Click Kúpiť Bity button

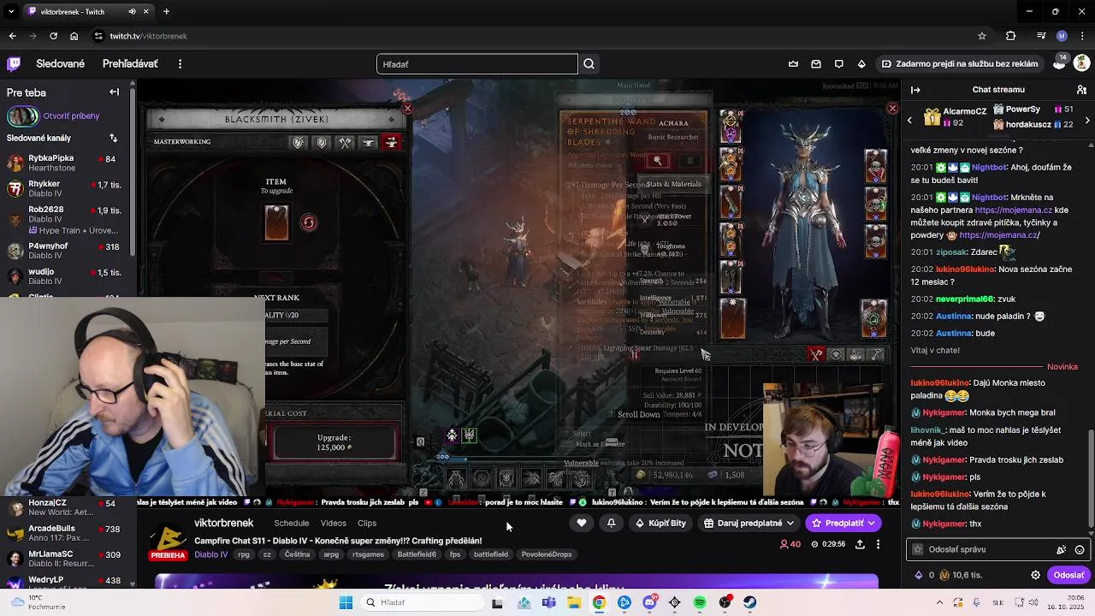660,523
